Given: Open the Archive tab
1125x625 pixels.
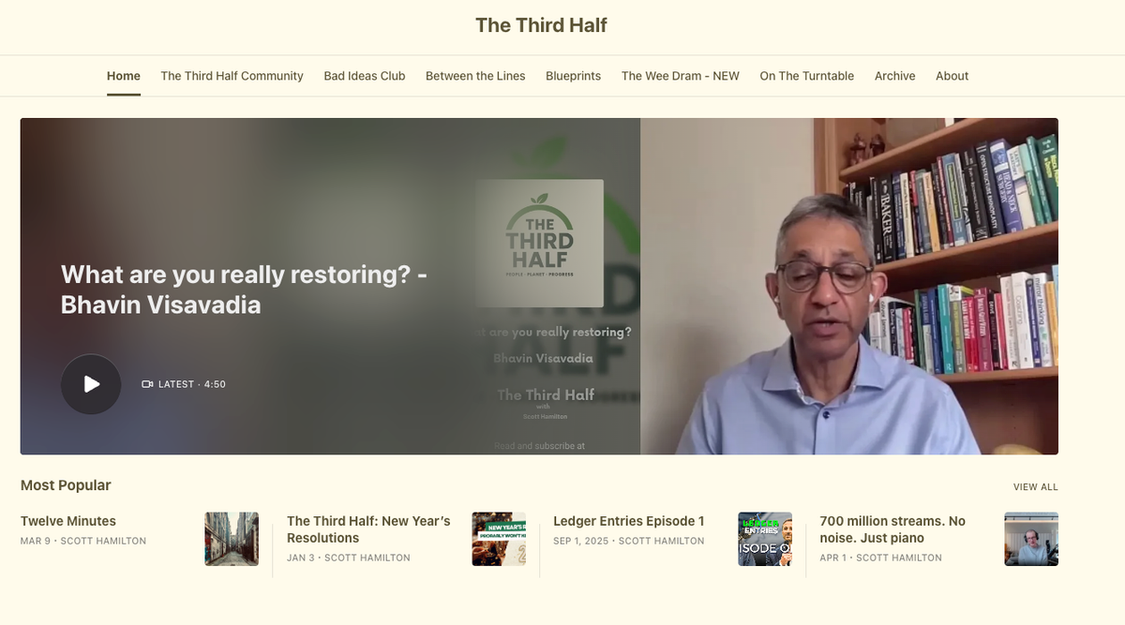Looking at the screenshot, I should 895,76.
